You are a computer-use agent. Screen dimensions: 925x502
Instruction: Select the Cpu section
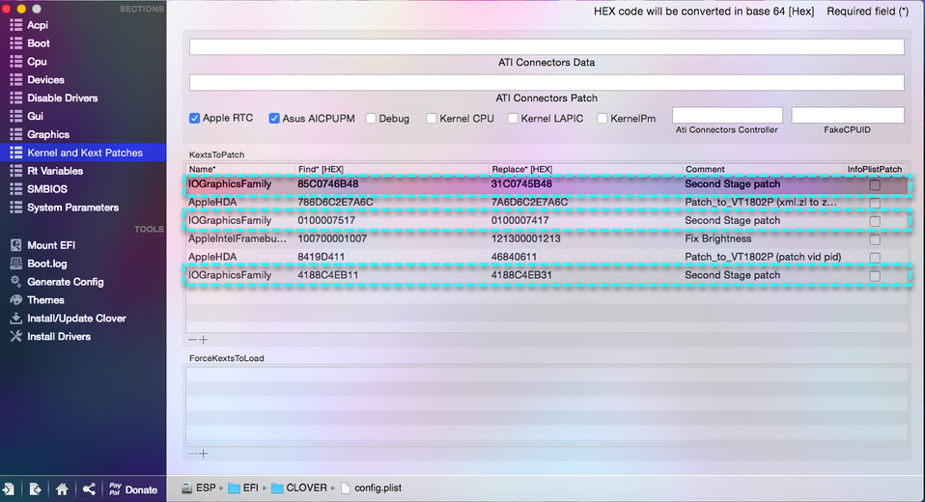[37, 62]
